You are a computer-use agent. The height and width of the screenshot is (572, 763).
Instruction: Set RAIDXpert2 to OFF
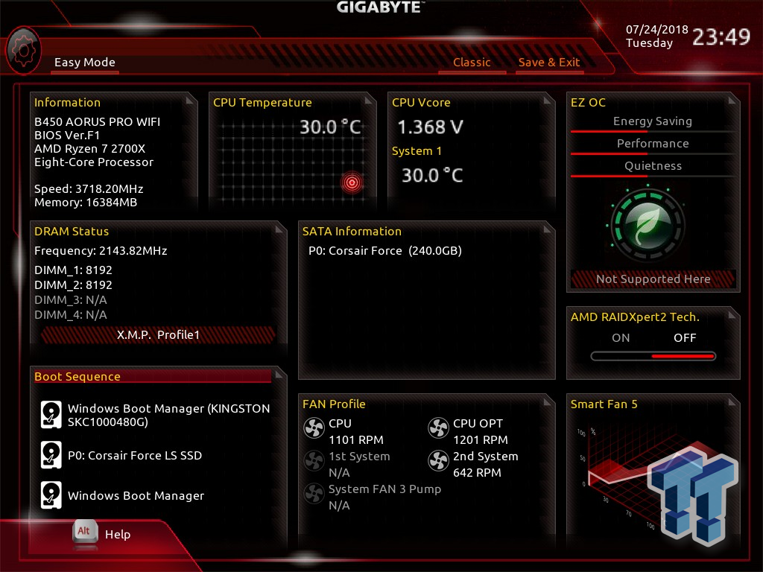685,337
